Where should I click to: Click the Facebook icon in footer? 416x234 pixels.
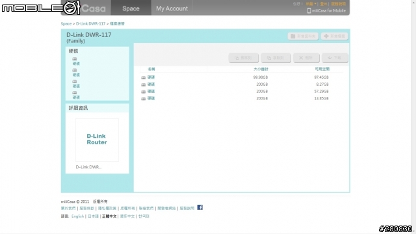[x=200, y=207]
